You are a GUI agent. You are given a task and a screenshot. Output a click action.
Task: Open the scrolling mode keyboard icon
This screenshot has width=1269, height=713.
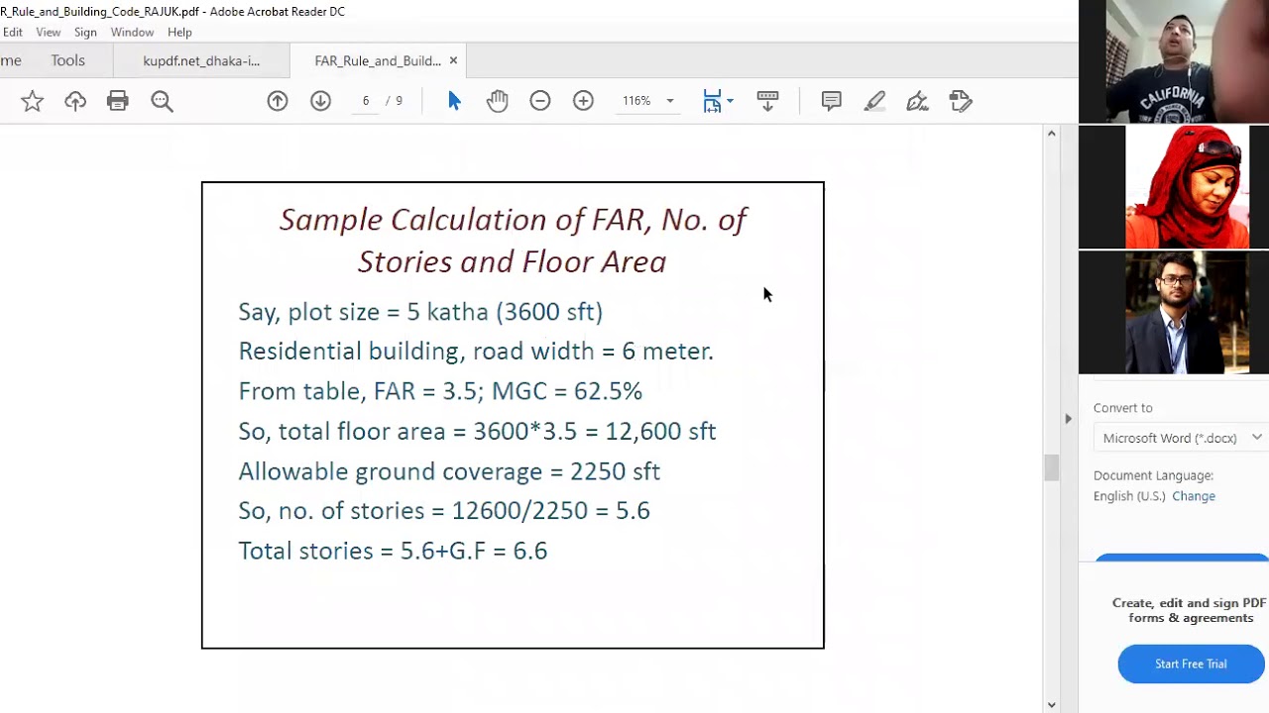click(767, 101)
